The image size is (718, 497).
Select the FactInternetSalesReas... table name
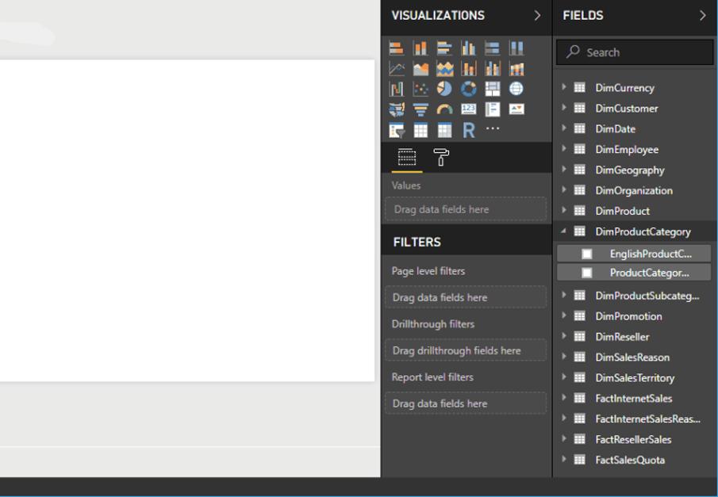pyautogui.click(x=647, y=419)
